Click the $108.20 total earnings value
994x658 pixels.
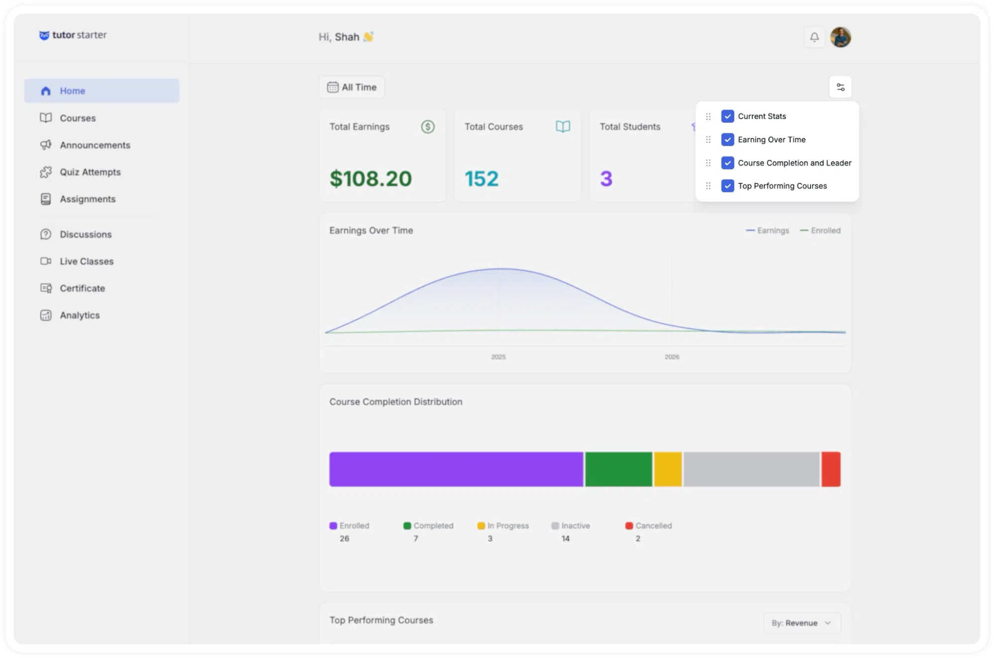click(x=371, y=179)
